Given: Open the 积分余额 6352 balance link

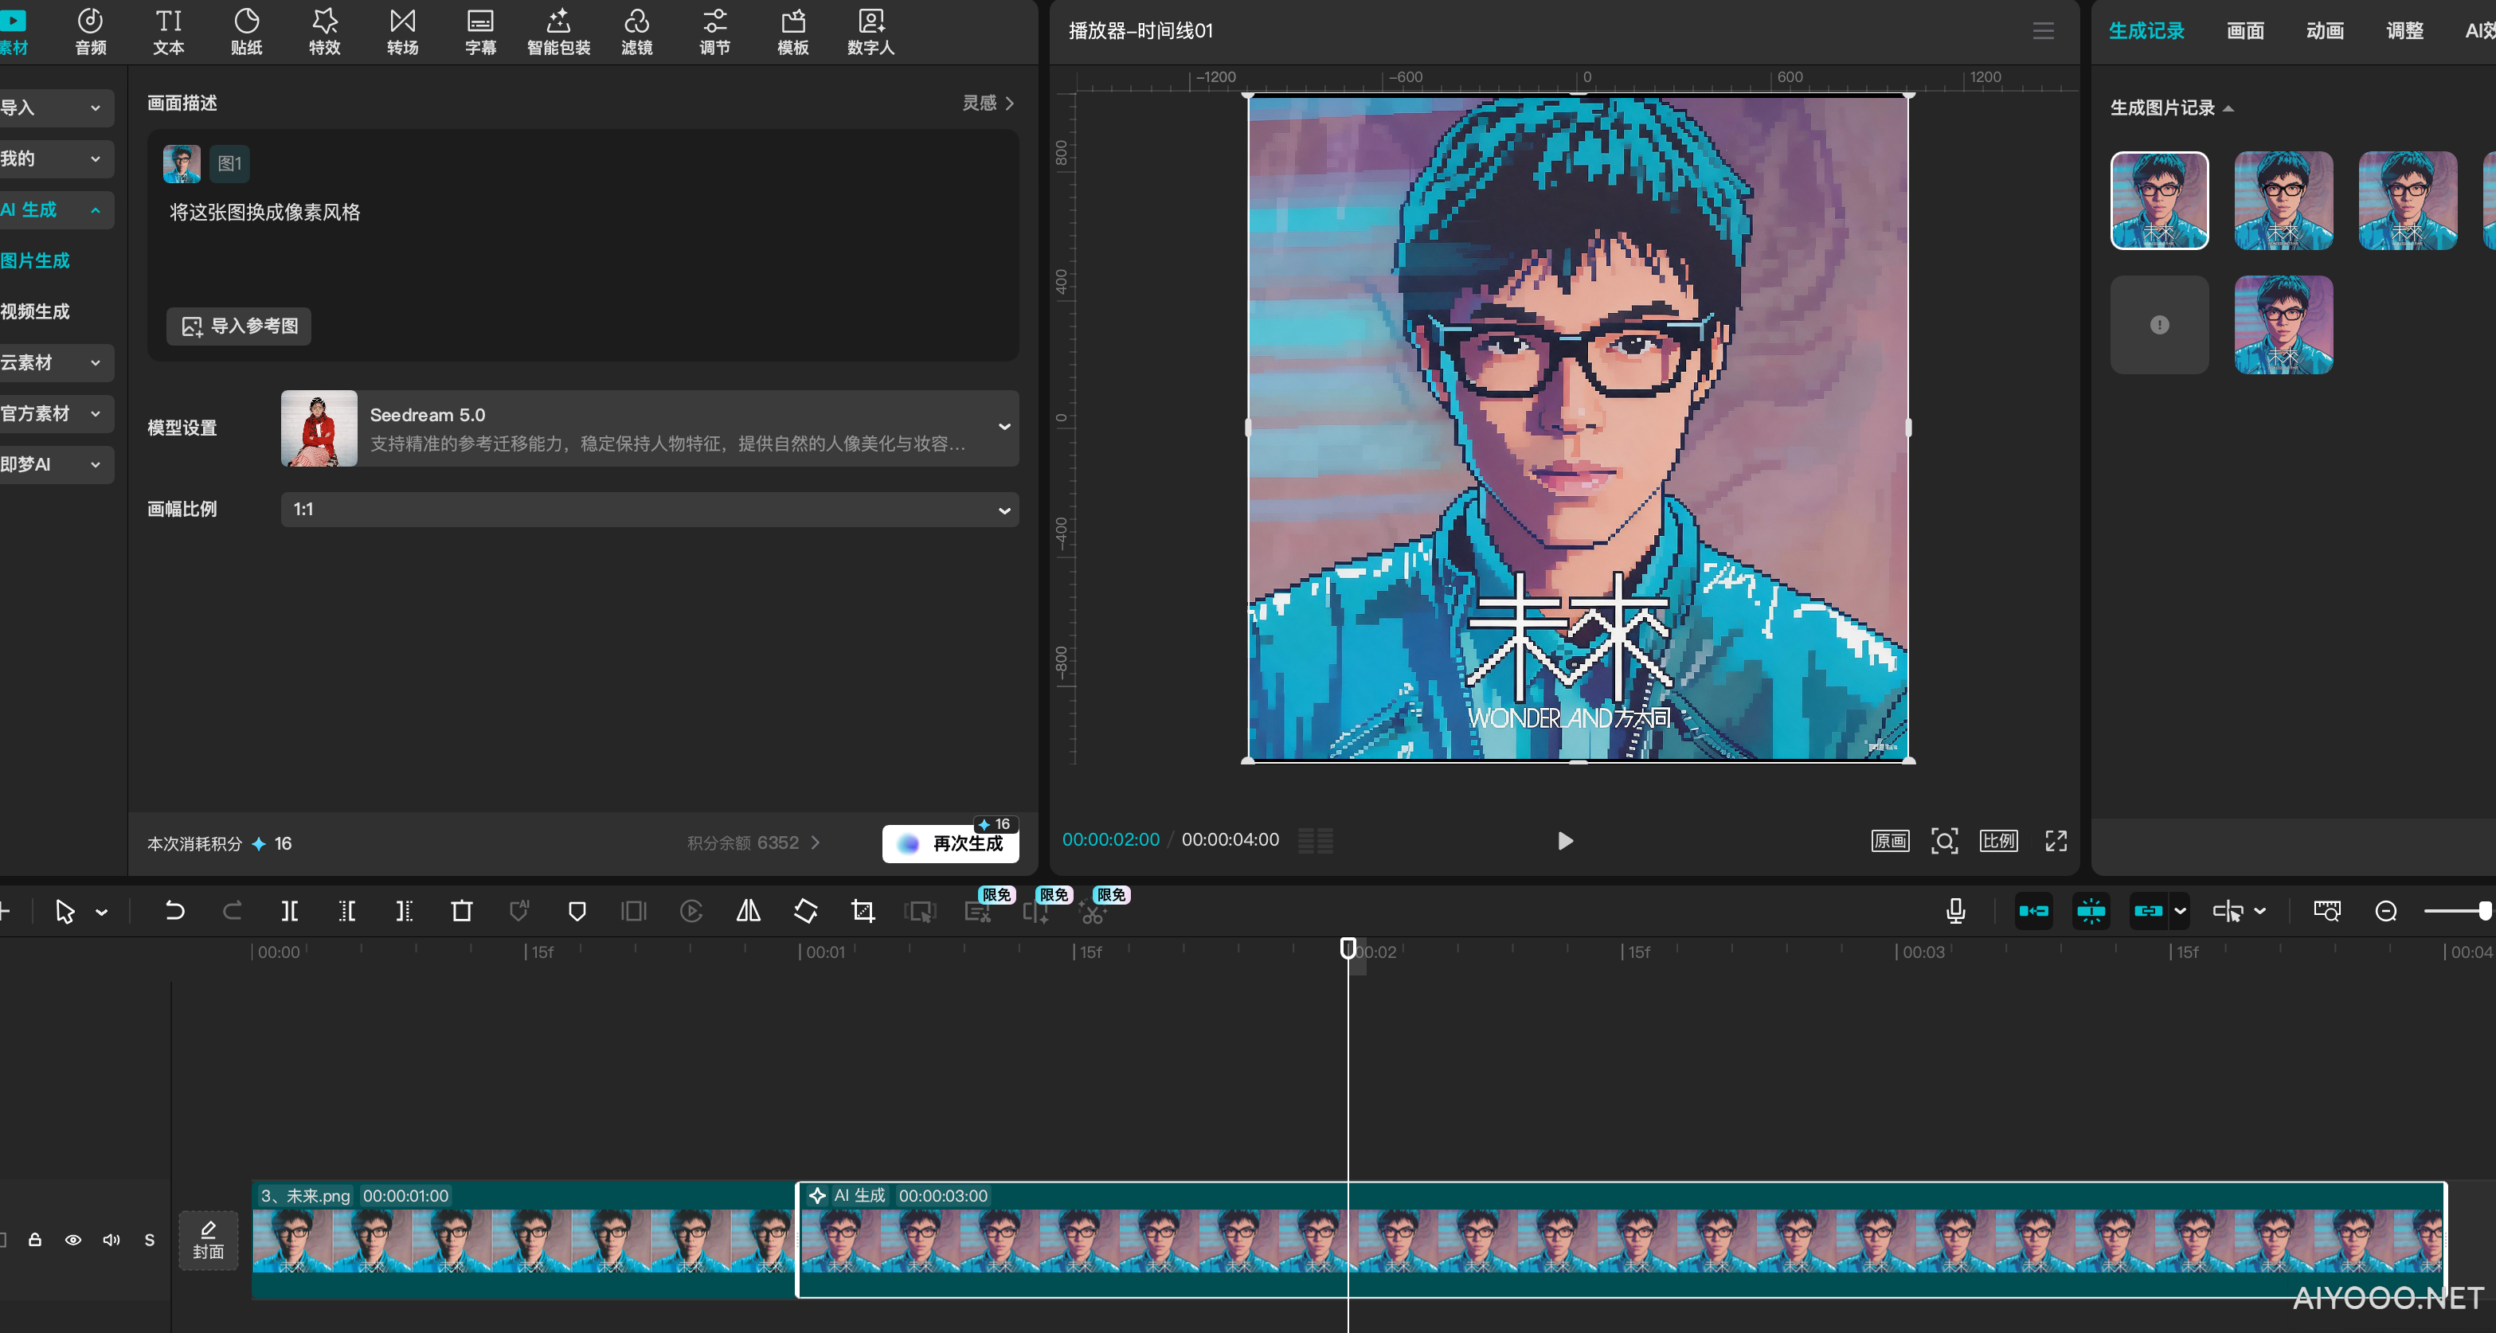Looking at the screenshot, I should coord(754,842).
